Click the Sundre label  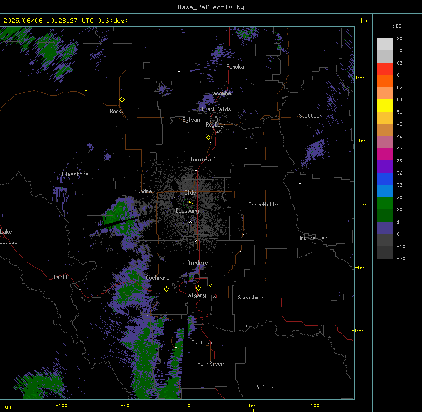click(x=143, y=191)
